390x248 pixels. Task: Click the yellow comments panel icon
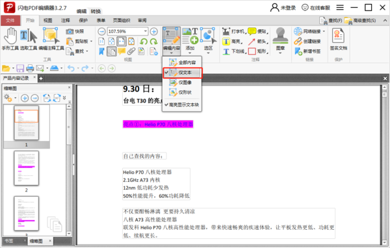pos(122,51)
